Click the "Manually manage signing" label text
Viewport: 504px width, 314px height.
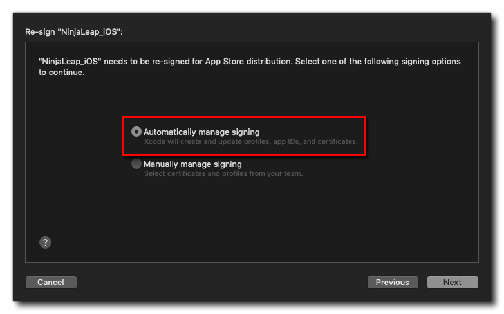point(192,164)
